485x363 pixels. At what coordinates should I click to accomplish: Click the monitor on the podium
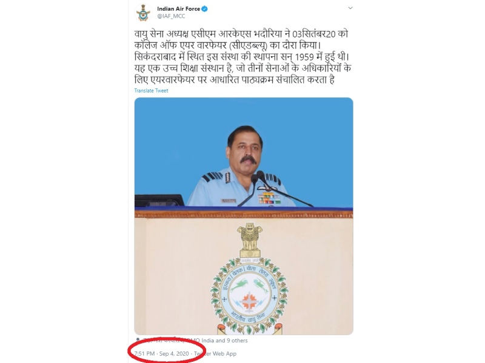pyautogui.click(x=159, y=200)
